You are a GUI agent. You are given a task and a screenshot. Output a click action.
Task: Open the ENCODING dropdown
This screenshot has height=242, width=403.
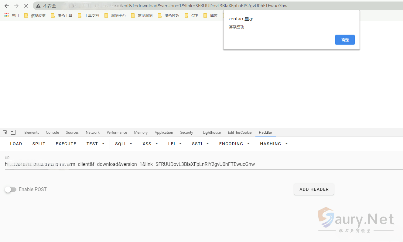[x=234, y=144]
